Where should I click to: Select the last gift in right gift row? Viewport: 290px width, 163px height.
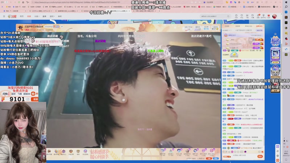point(211,152)
